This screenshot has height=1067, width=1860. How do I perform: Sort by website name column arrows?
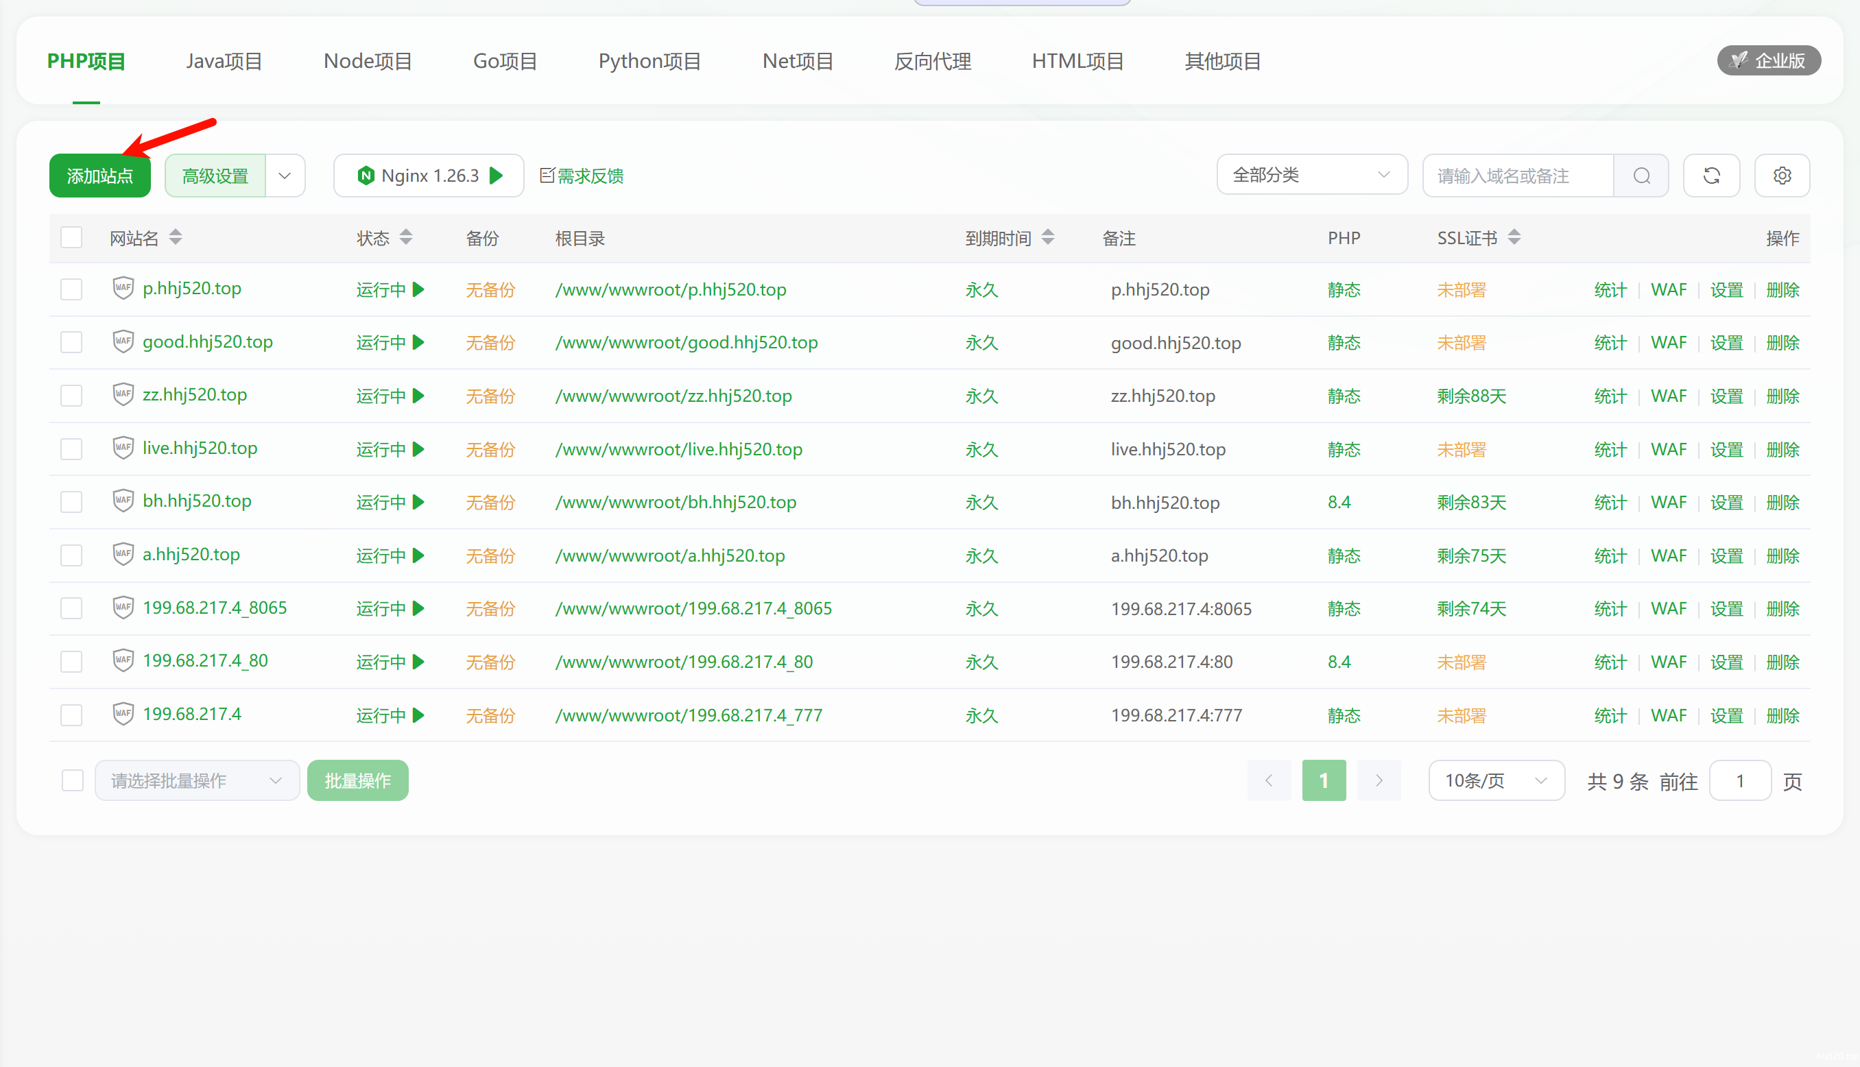coord(175,237)
